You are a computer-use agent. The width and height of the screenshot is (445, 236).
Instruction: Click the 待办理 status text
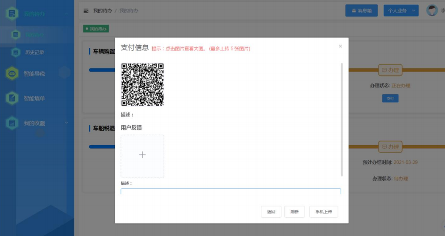[x=401, y=179]
